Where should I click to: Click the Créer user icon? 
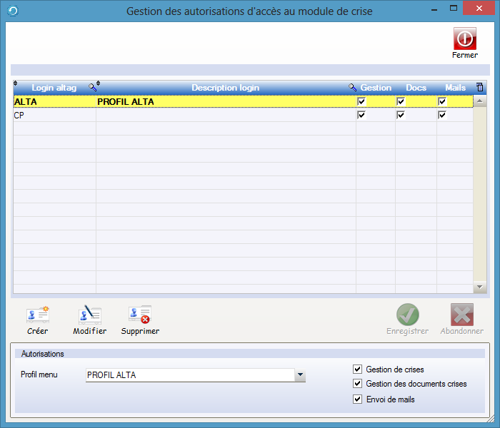[37, 315]
